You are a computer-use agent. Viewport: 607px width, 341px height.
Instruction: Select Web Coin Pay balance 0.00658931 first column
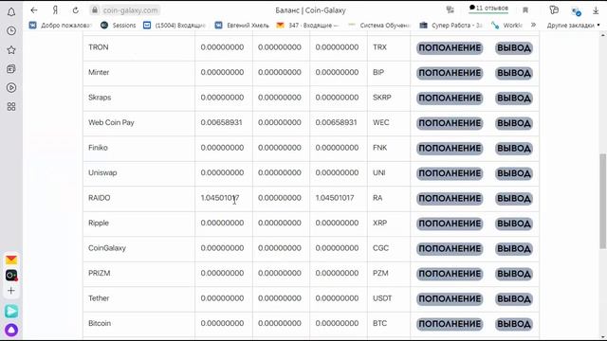[x=221, y=122]
